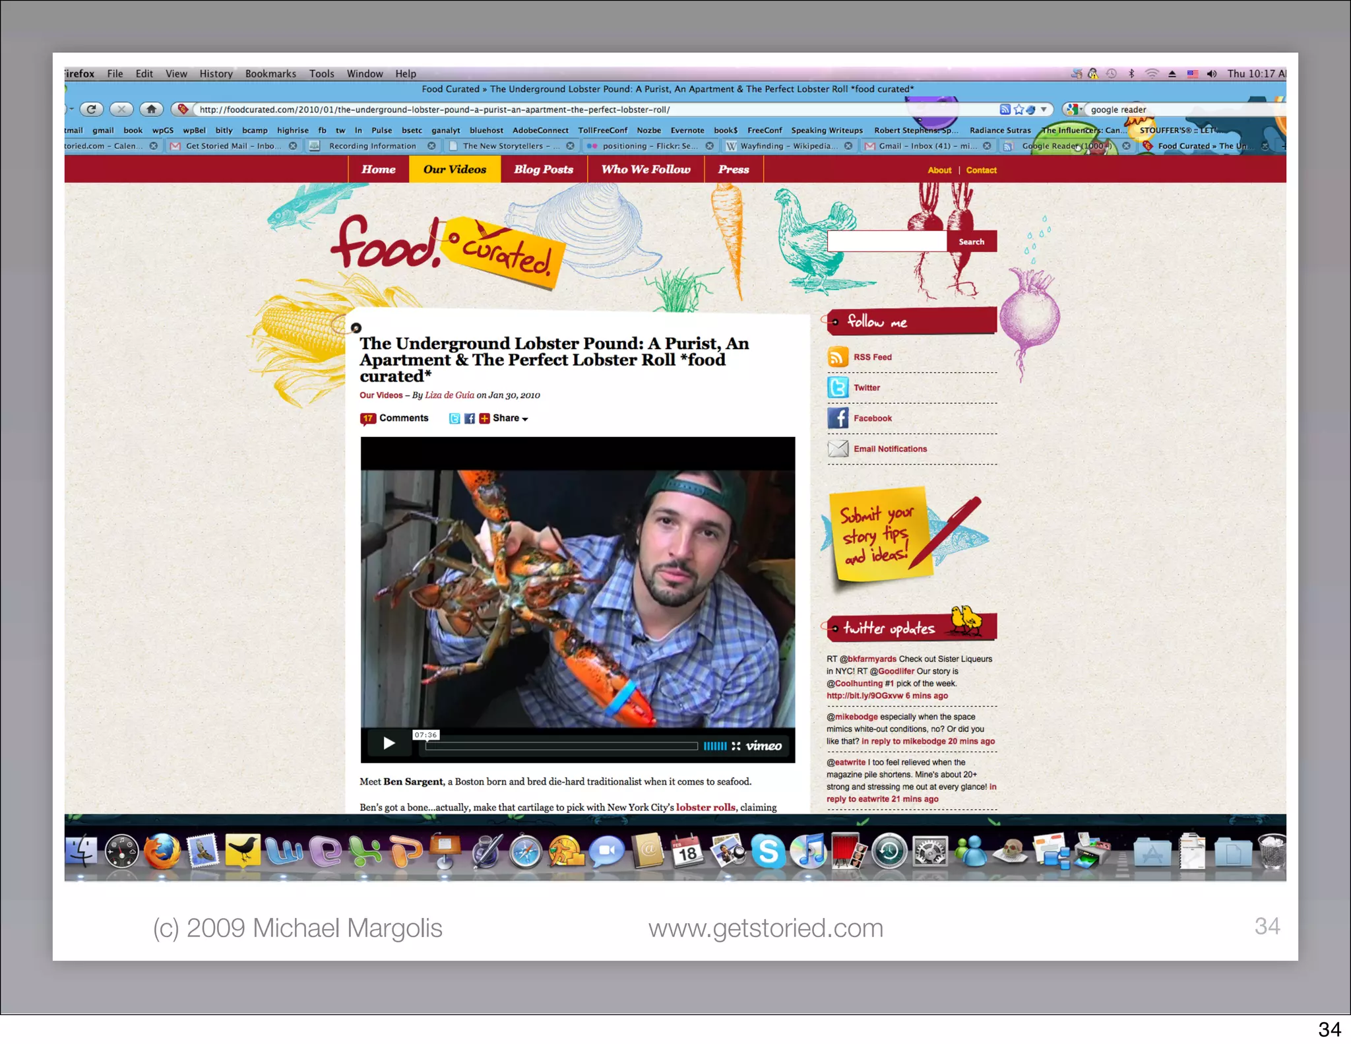Viewport: 1351px width, 1044px height.
Task: Bookmark page with the star icon
Action: tap(1019, 110)
